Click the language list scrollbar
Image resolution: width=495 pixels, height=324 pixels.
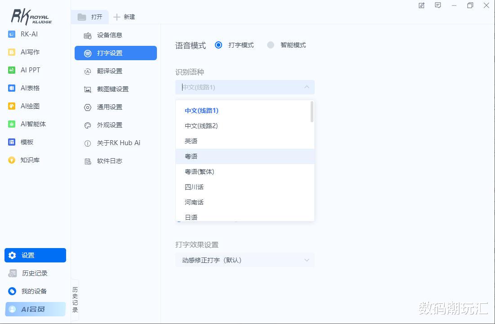point(312,112)
